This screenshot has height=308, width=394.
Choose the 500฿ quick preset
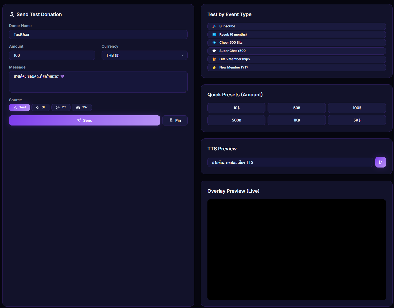tap(236, 120)
